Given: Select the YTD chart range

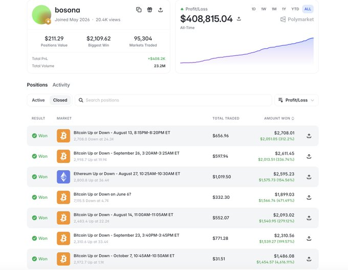Looking at the screenshot, I should pyautogui.click(x=295, y=9).
